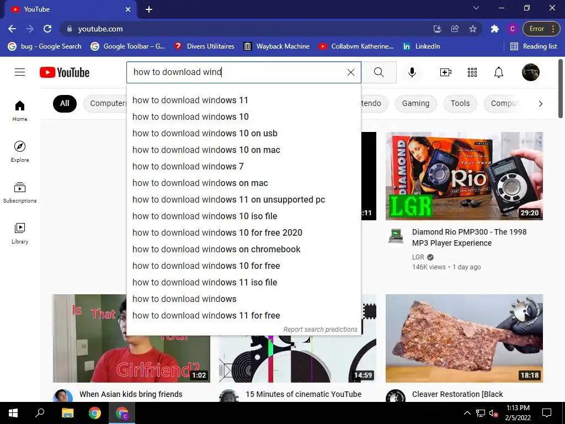Viewport: 565px width, 424px height.
Task: Click the magnifier search button
Action: 379,72
